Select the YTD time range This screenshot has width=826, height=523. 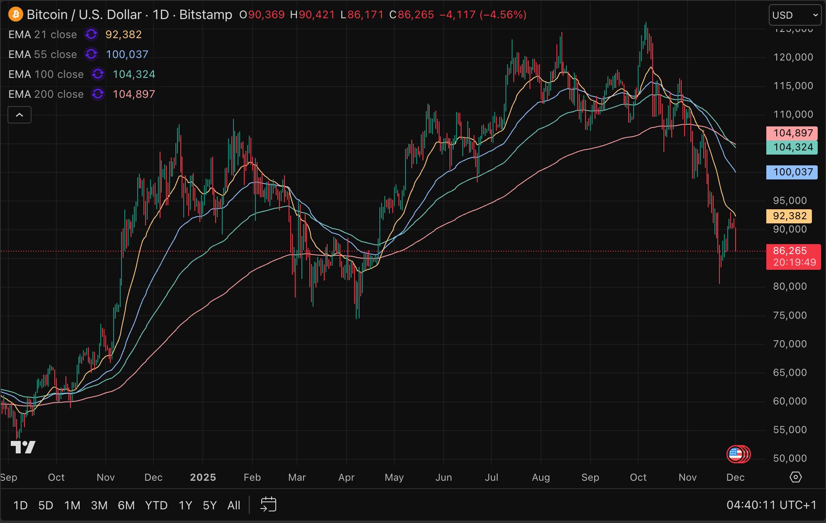click(x=156, y=505)
